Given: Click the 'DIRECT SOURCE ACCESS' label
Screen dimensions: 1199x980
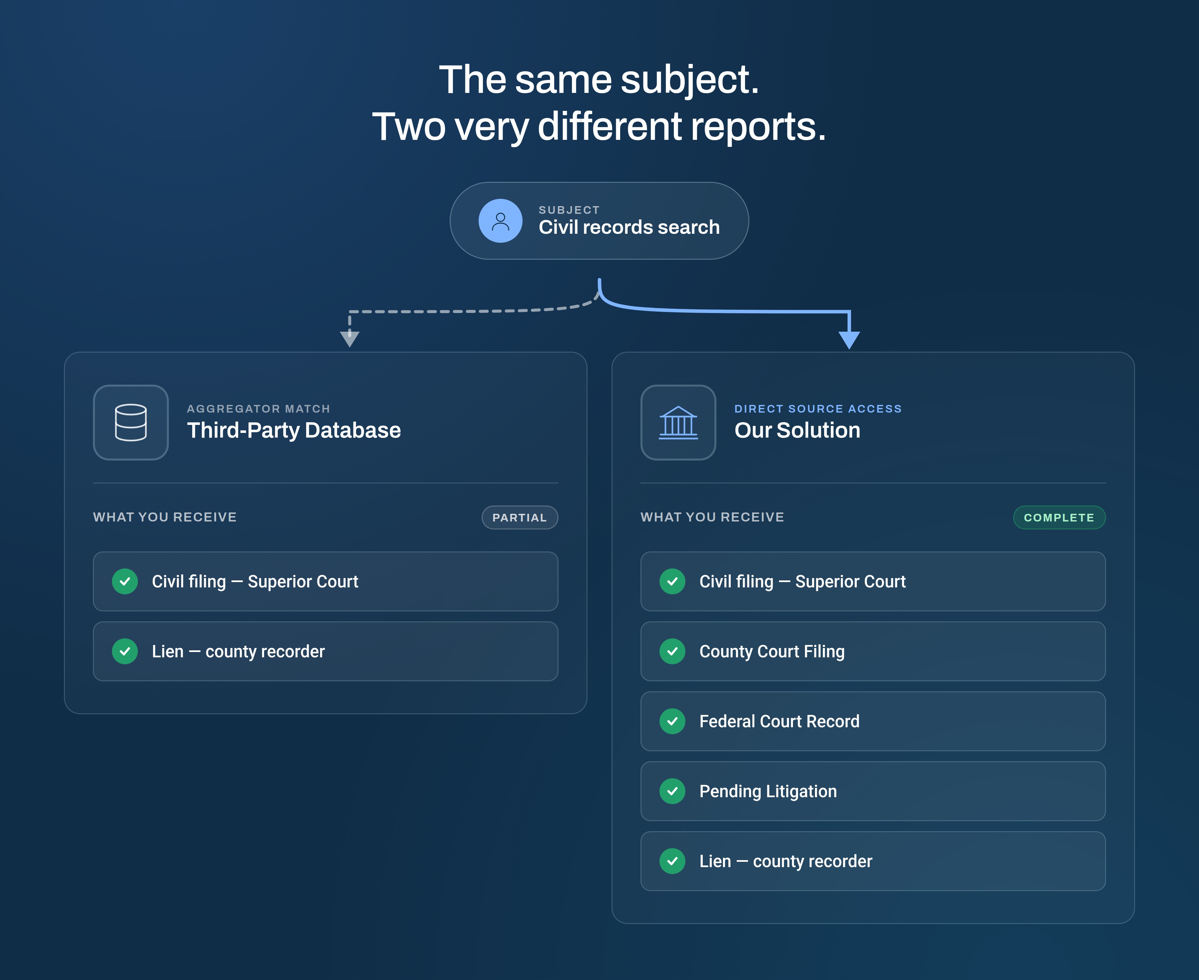Looking at the screenshot, I should tap(818, 409).
